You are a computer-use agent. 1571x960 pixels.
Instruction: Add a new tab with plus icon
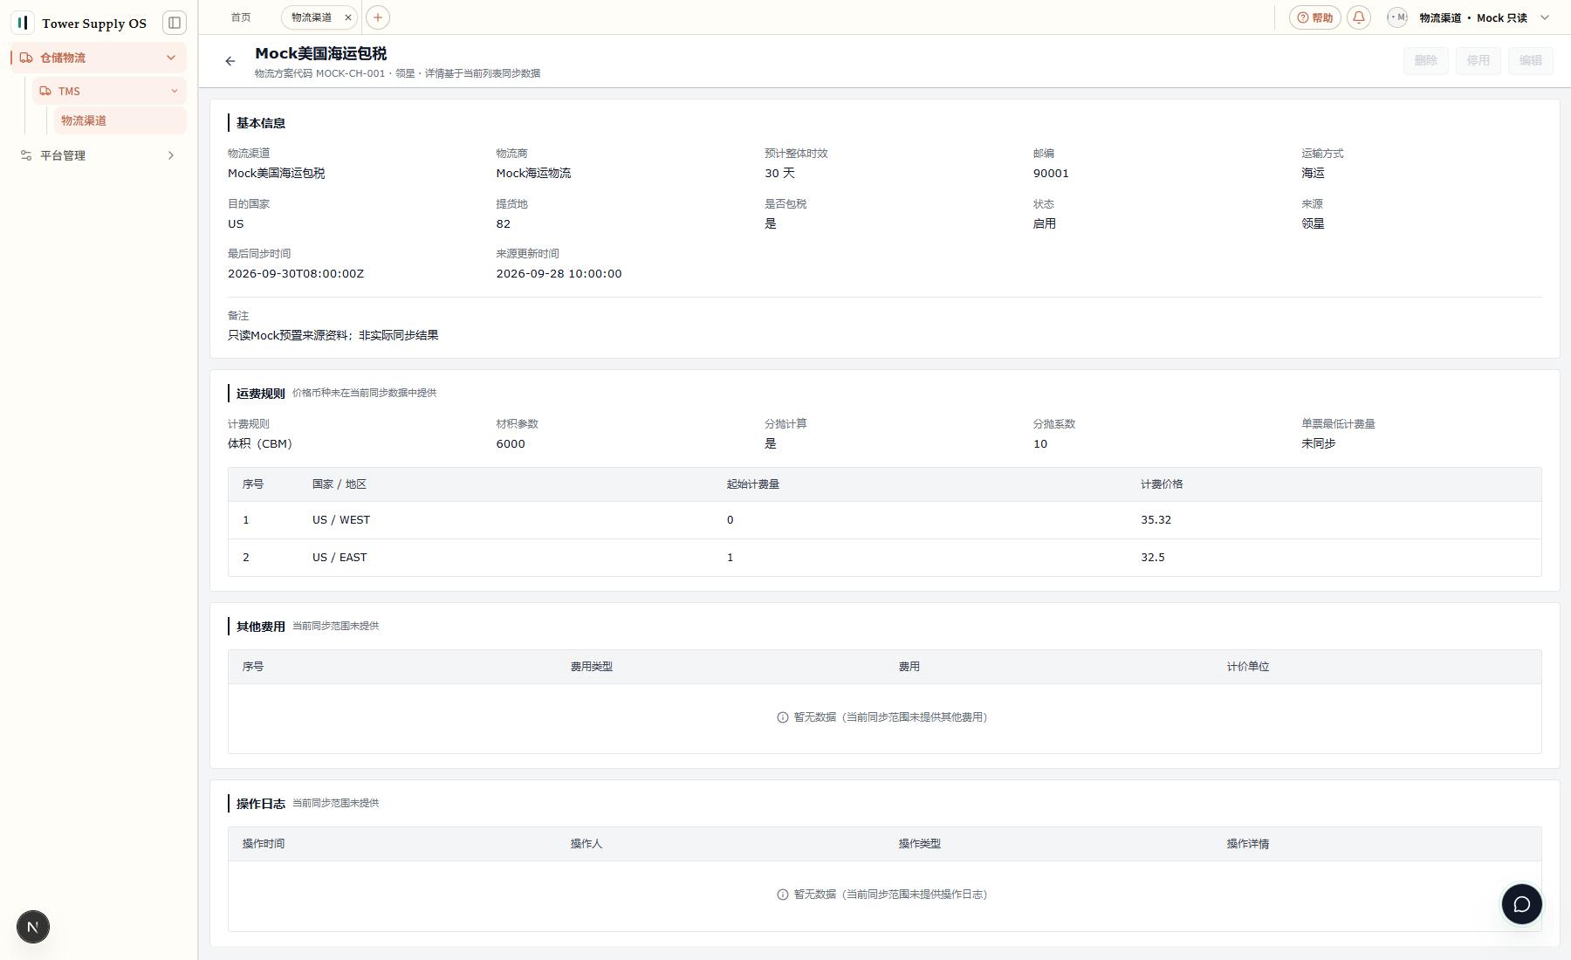378,17
